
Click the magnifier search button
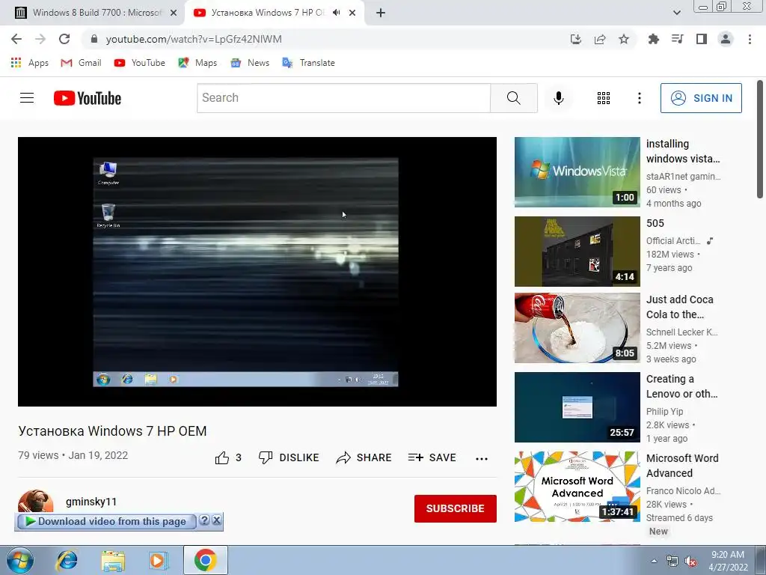tap(513, 98)
